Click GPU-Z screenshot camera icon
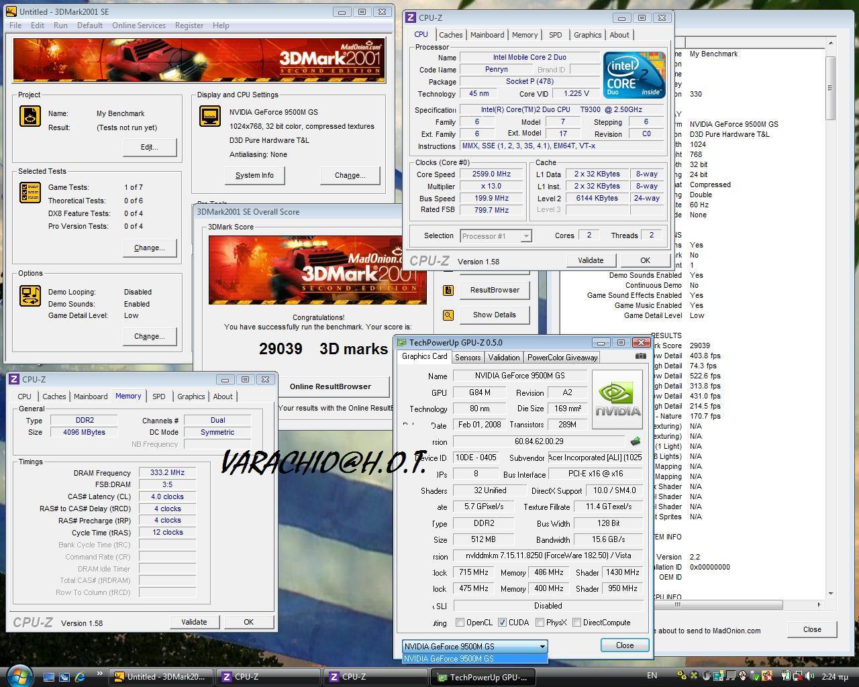Image resolution: width=859 pixels, height=687 pixels. (x=641, y=356)
